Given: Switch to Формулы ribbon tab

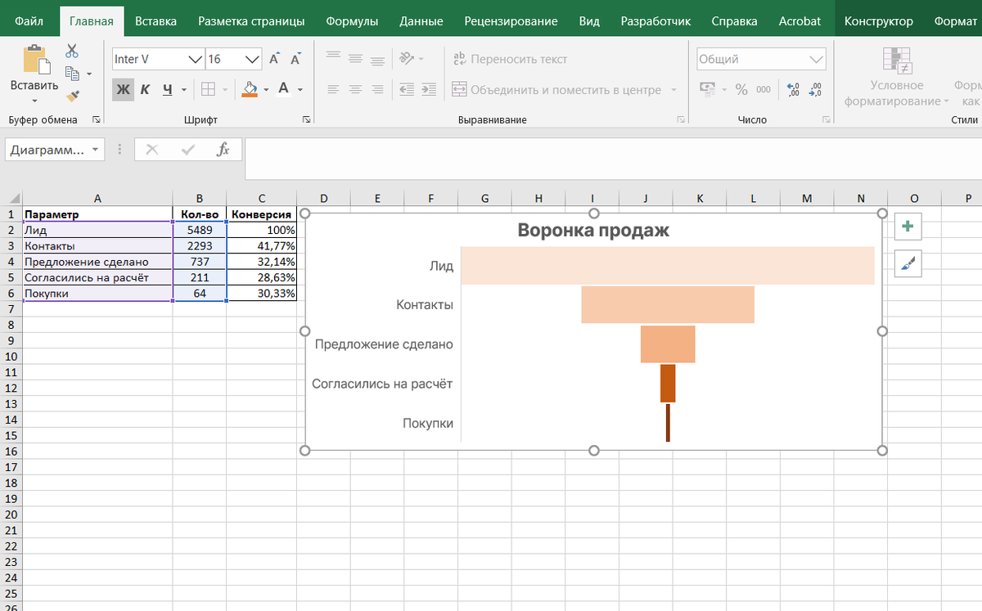Looking at the screenshot, I should pyautogui.click(x=352, y=21).
